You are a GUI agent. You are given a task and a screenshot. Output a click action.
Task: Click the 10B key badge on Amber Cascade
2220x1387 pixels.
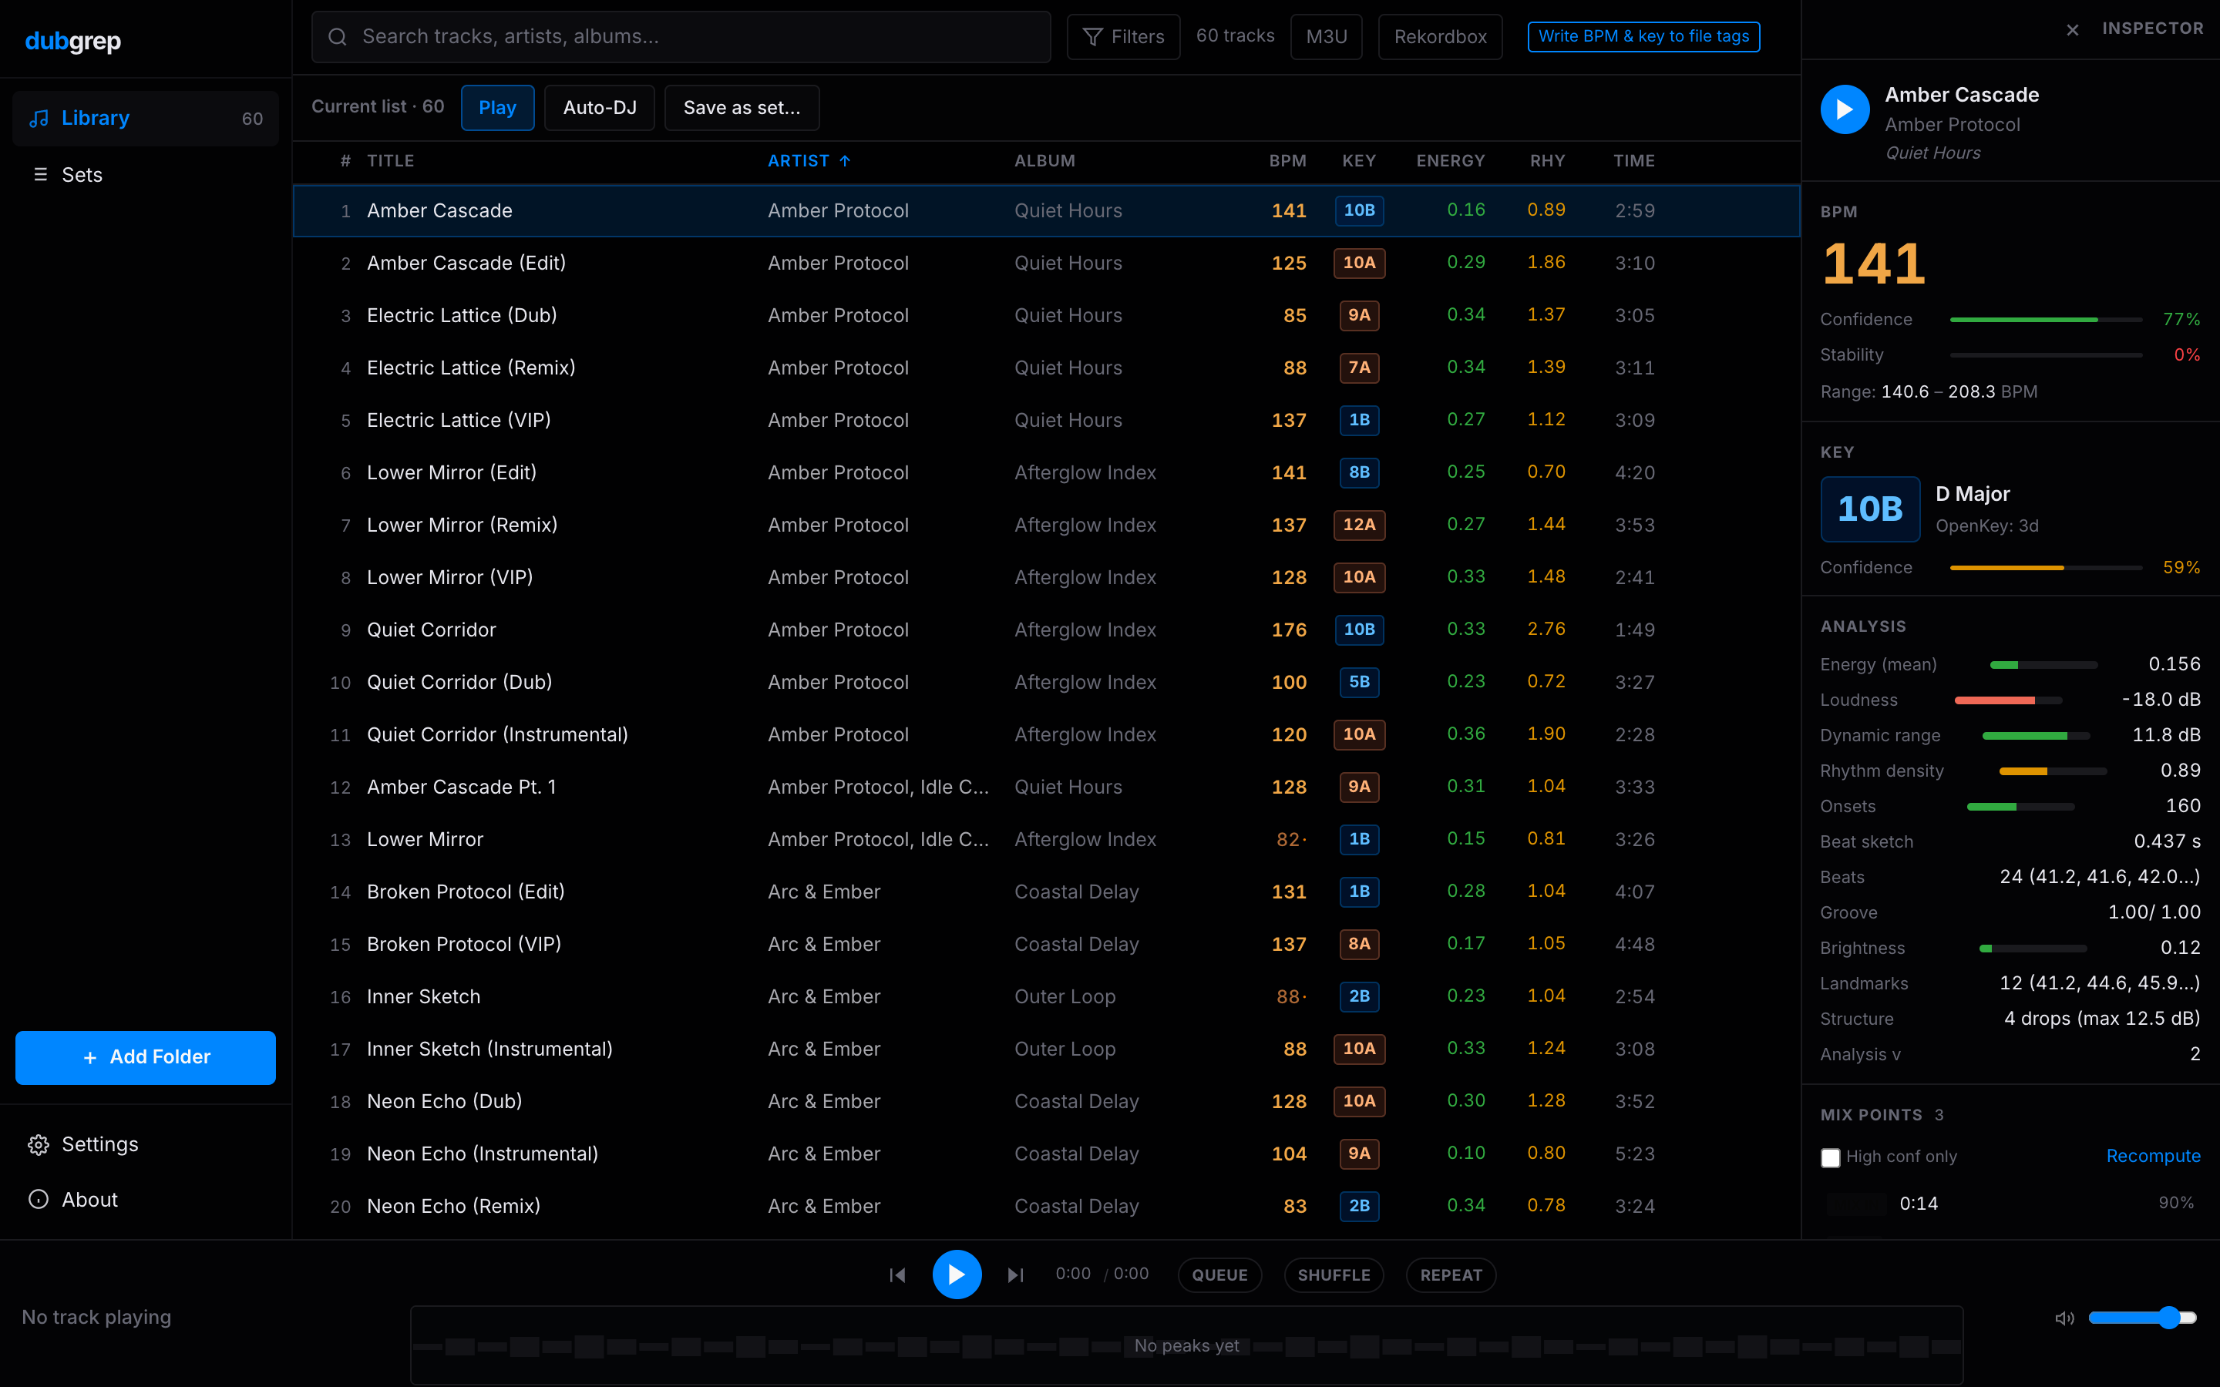[1359, 210]
